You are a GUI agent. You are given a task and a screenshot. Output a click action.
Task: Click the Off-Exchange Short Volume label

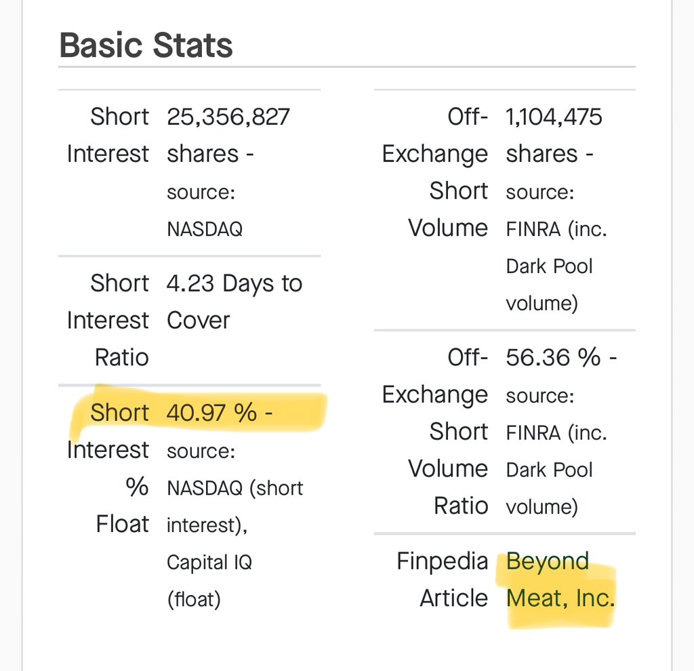(x=435, y=172)
